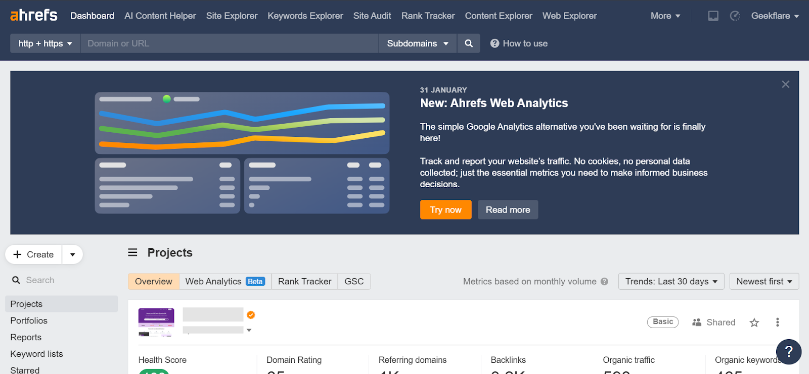Expand the project URL dropdown arrow
Image resolution: width=809 pixels, height=374 pixels.
coord(249,330)
